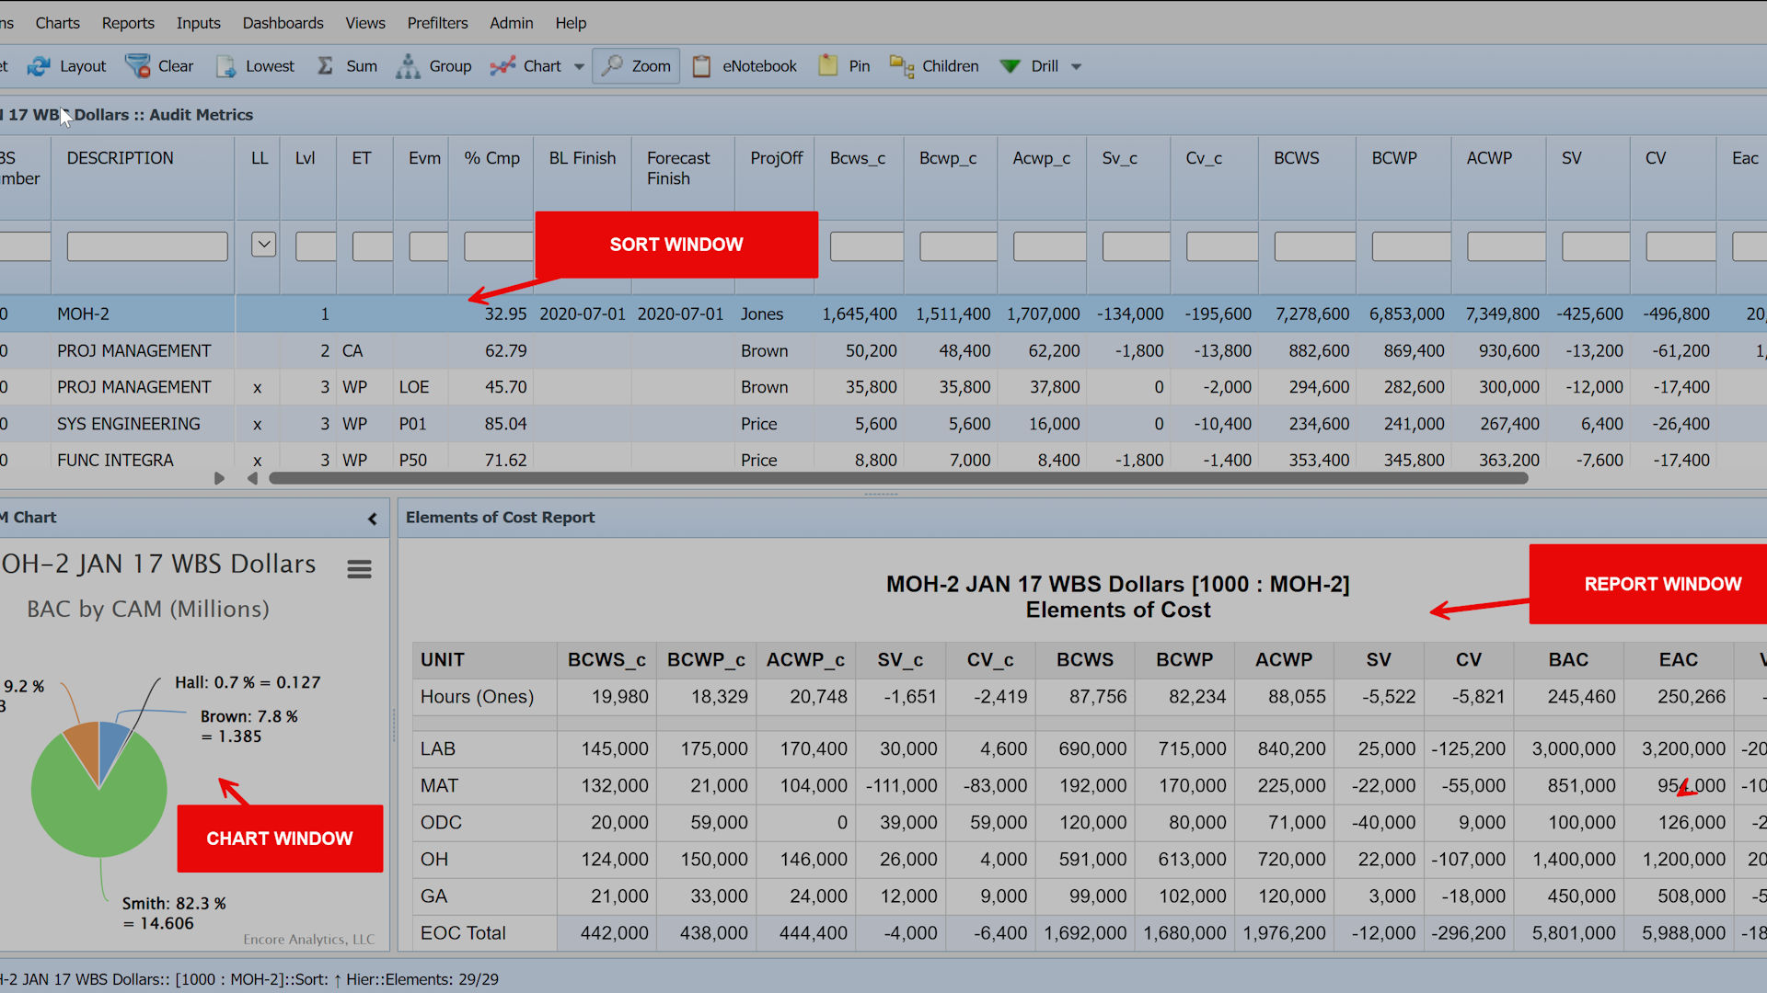Click the PROJ MANAGEMENT LOE row
The width and height of the screenshot is (1767, 993).
(883, 387)
